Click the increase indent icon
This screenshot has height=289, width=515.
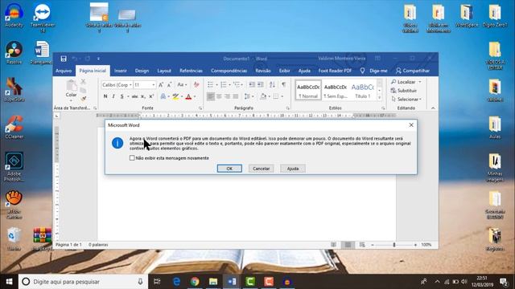point(261,85)
